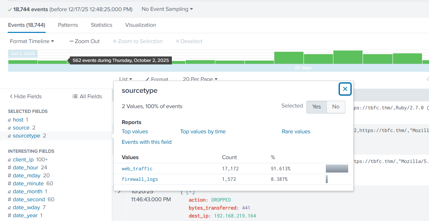Open the No Event Sampling dropdown
Image resolution: width=429 pixels, height=221 pixels.
coord(167,9)
